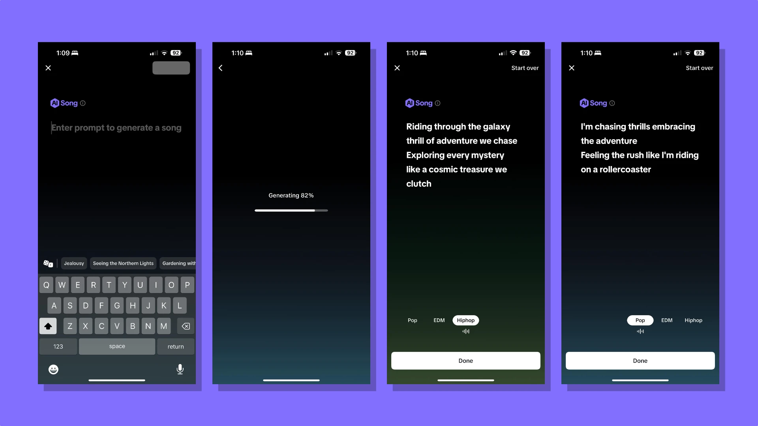The image size is (758, 426).
Task: Tap the microphone icon on keyboard
Action: [x=180, y=369]
